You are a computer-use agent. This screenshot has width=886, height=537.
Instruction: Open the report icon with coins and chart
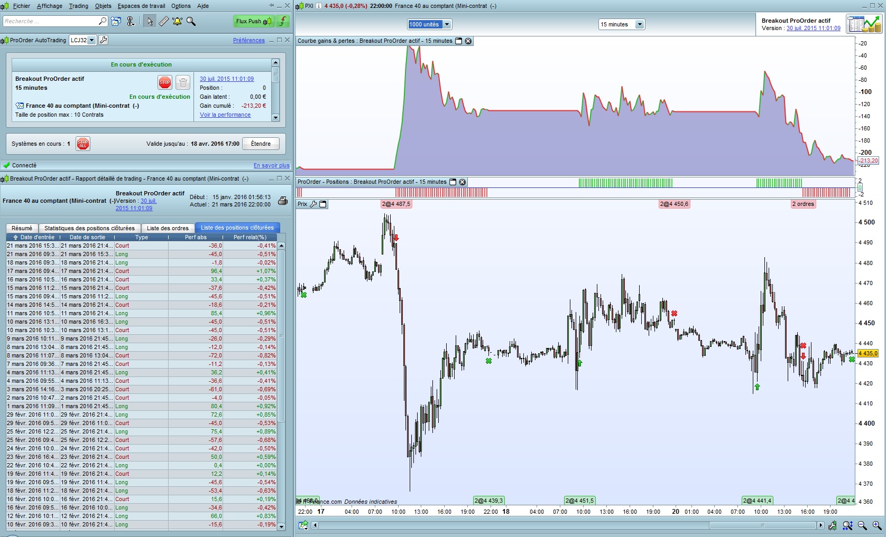tap(864, 24)
